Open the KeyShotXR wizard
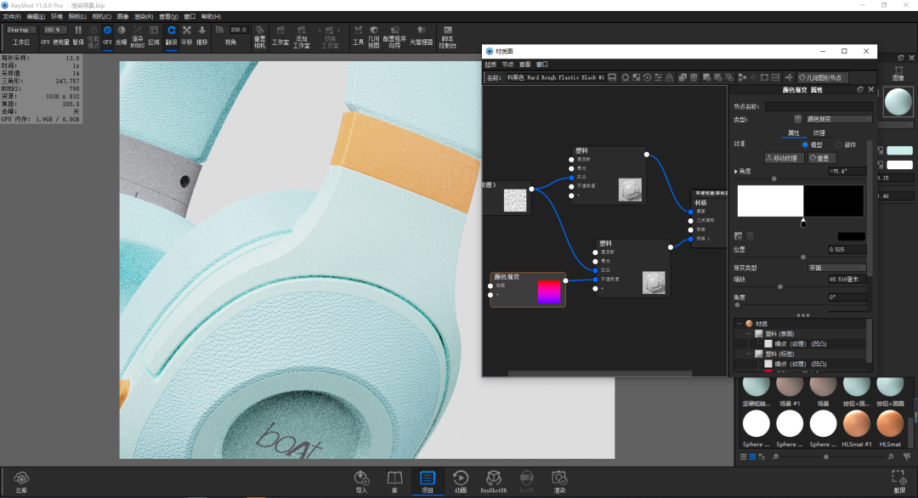Image resolution: width=918 pixels, height=498 pixels. tap(494, 482)
